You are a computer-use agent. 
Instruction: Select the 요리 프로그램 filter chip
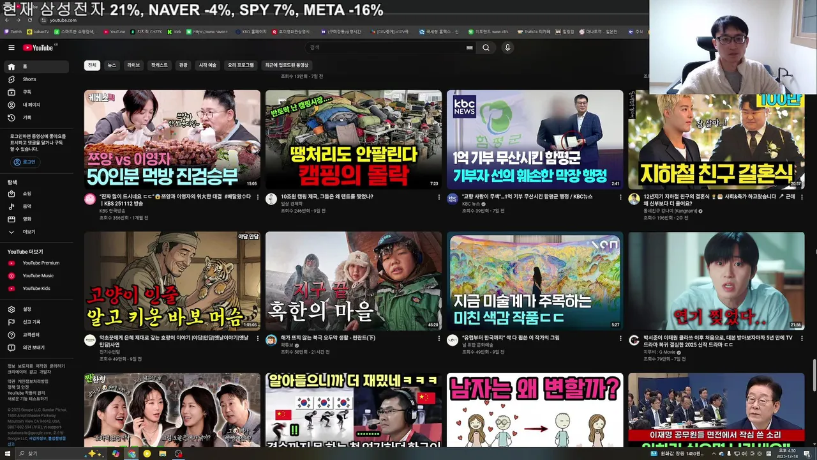241,65
